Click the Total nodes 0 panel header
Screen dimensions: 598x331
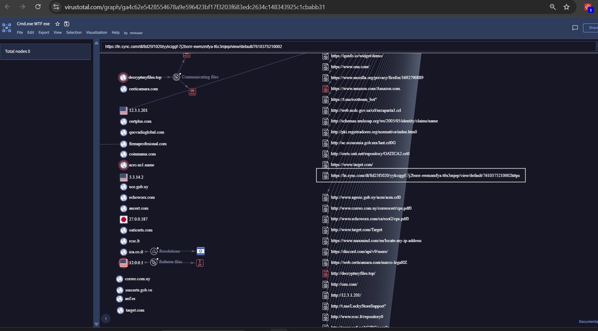pos(45,51)
